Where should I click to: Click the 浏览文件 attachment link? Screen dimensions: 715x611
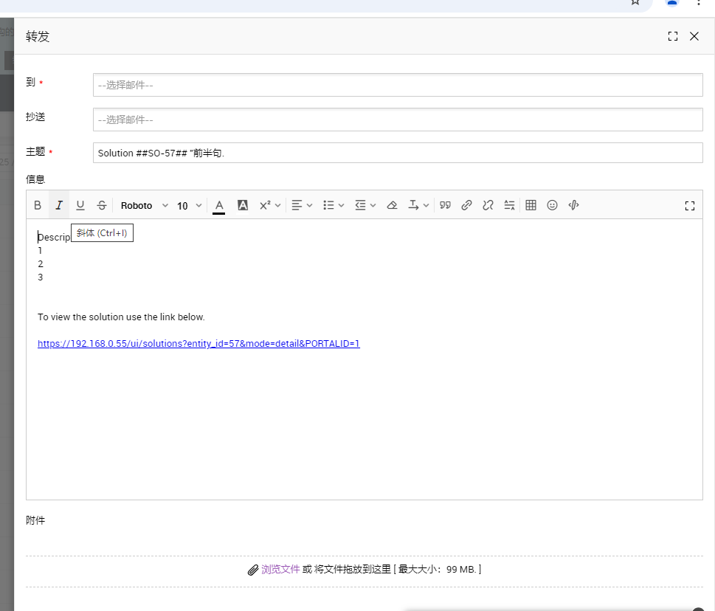click(280, 570)
